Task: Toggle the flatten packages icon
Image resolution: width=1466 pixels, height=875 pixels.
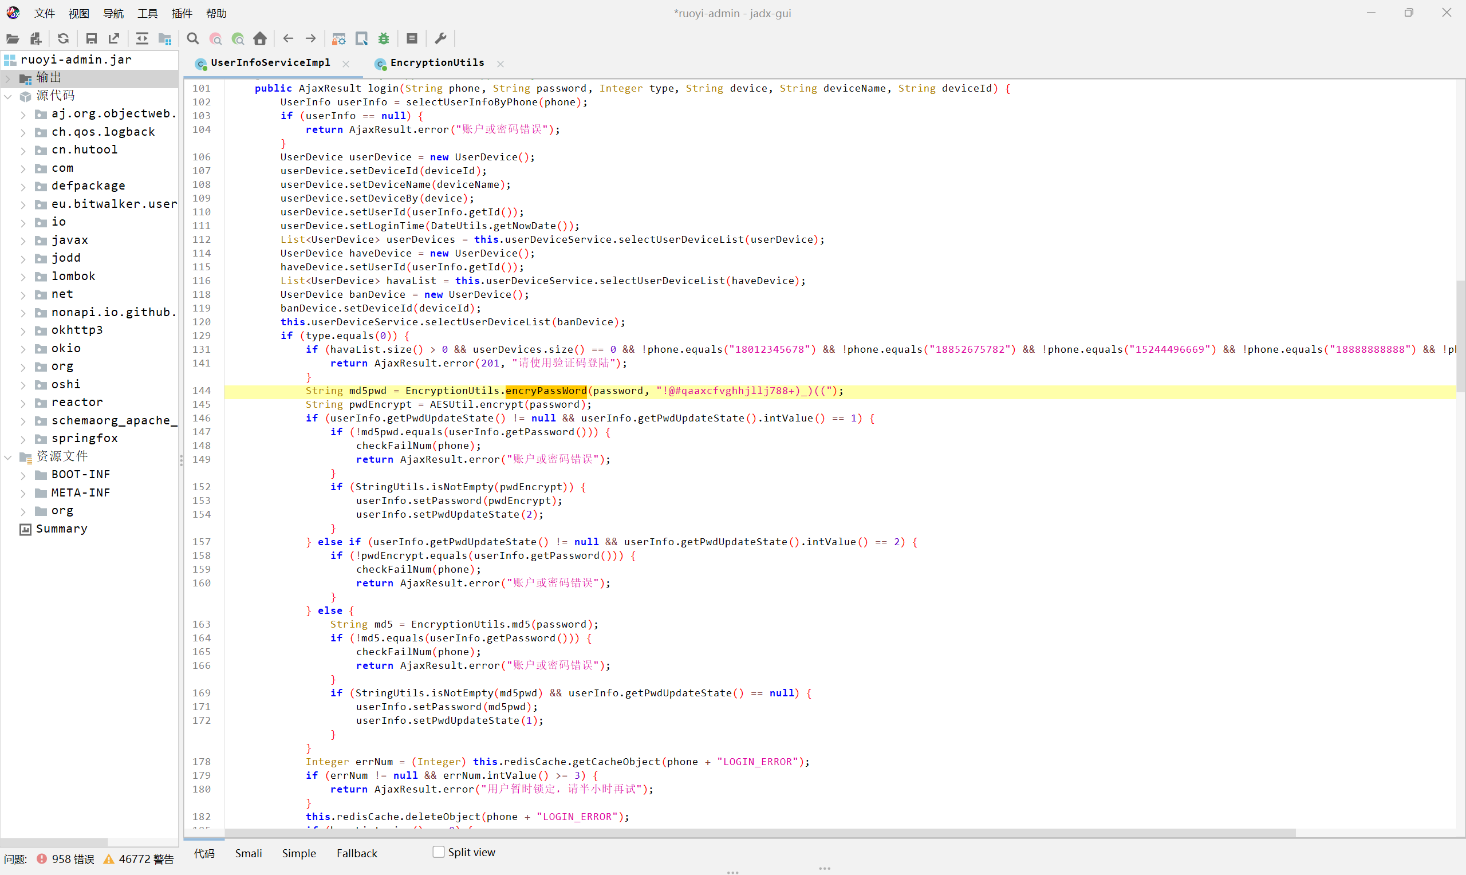Action: [165, 39]
